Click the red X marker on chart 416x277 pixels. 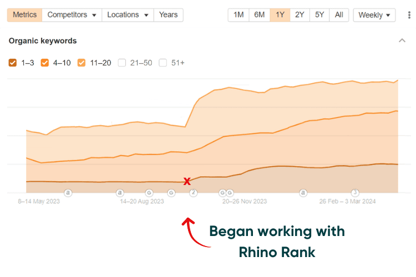187,181
